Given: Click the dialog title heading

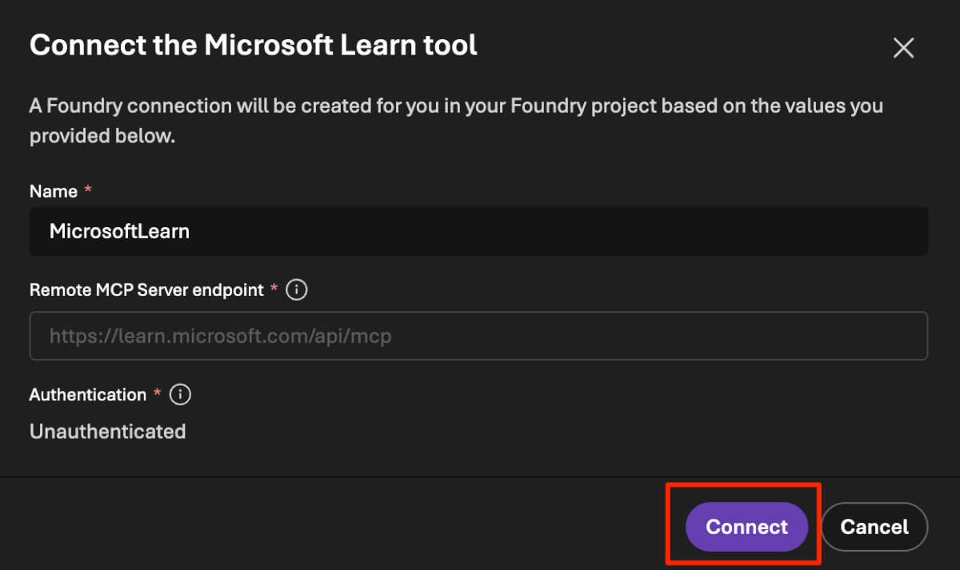Looking at the screenshot, I should coord(253,45).
